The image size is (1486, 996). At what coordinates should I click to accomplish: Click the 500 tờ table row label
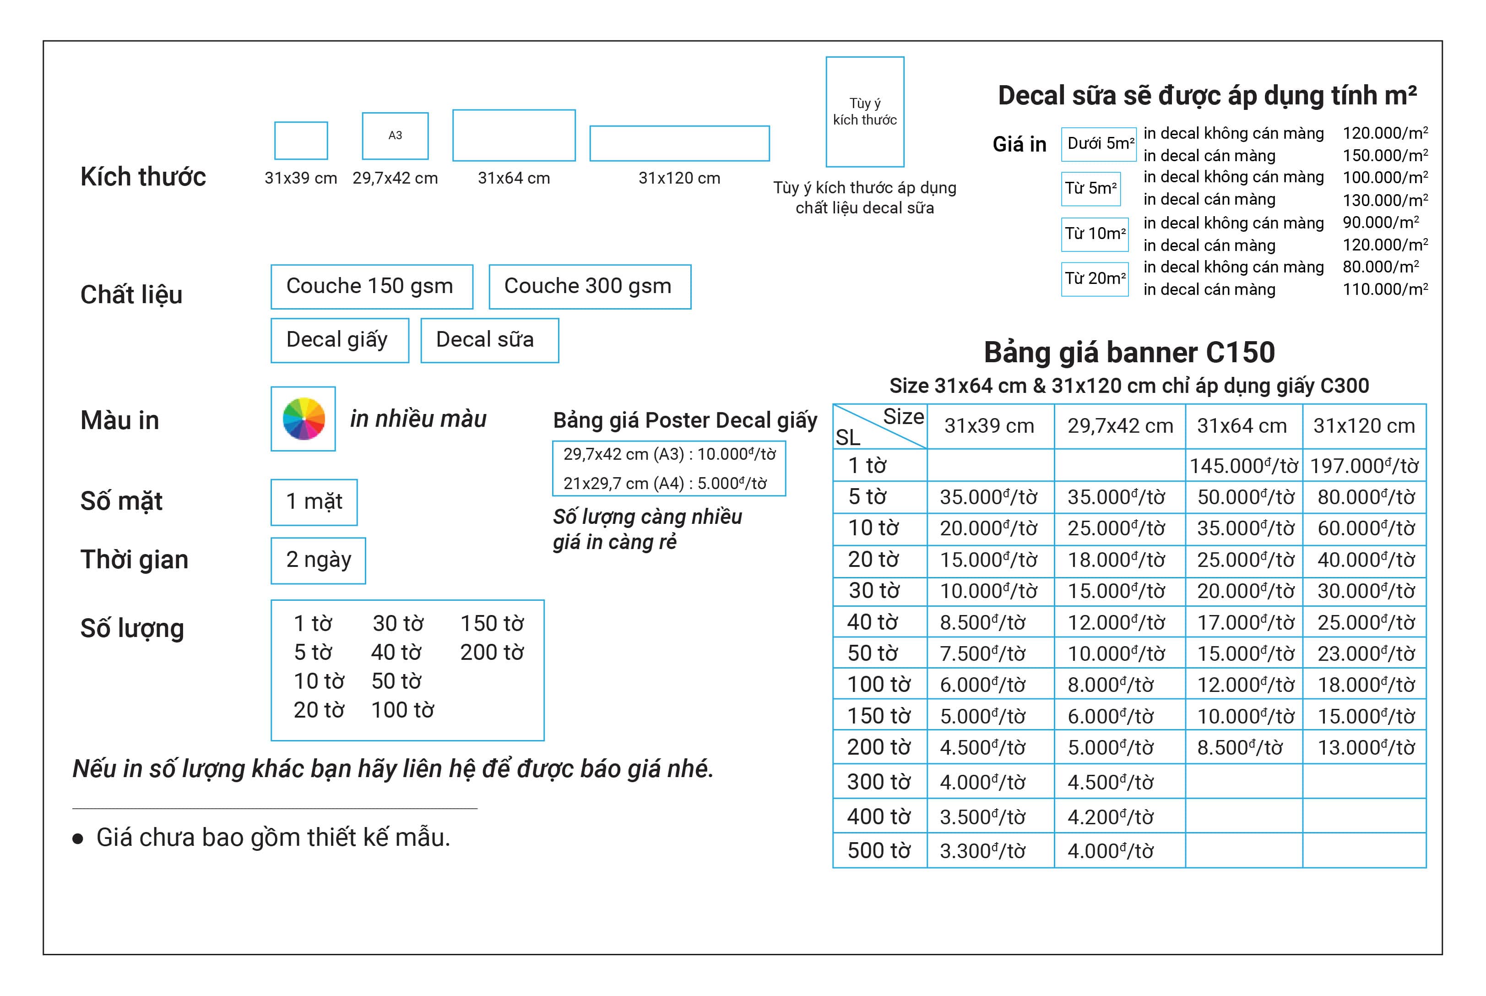[879, 850]
